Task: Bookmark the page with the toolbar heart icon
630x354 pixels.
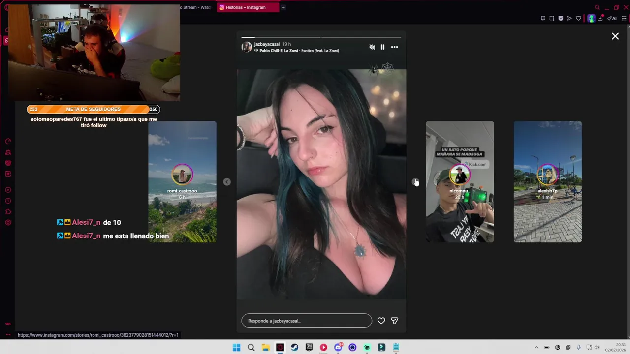Action: point(578,18)
